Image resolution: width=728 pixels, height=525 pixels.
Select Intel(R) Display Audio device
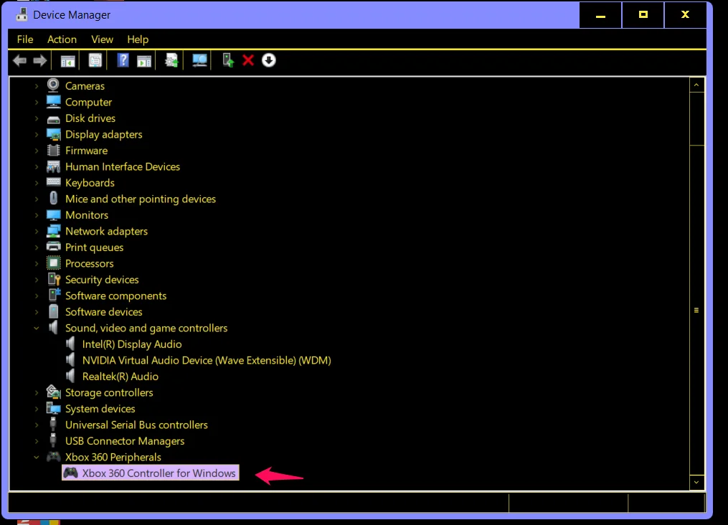[x=132, y=344]
